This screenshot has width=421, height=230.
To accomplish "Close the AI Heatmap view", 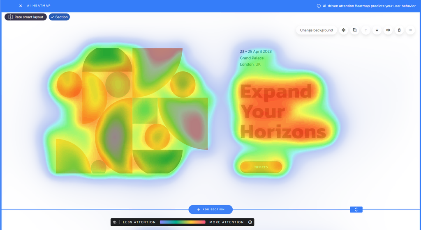I will tap(21, 6).
